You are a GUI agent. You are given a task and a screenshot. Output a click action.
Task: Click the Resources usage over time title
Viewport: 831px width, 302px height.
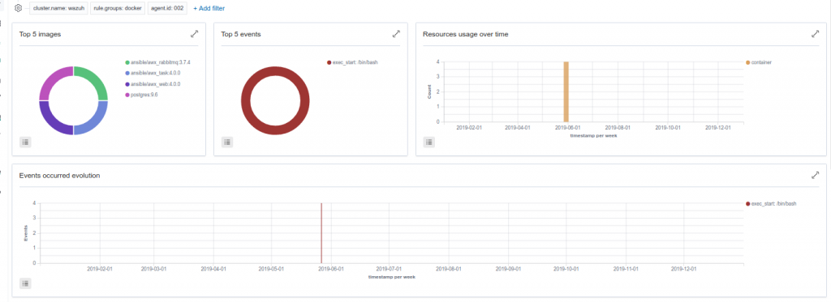point(465,34)
